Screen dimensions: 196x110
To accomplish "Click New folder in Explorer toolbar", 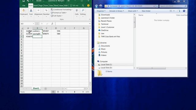I will tap(146, 11).
